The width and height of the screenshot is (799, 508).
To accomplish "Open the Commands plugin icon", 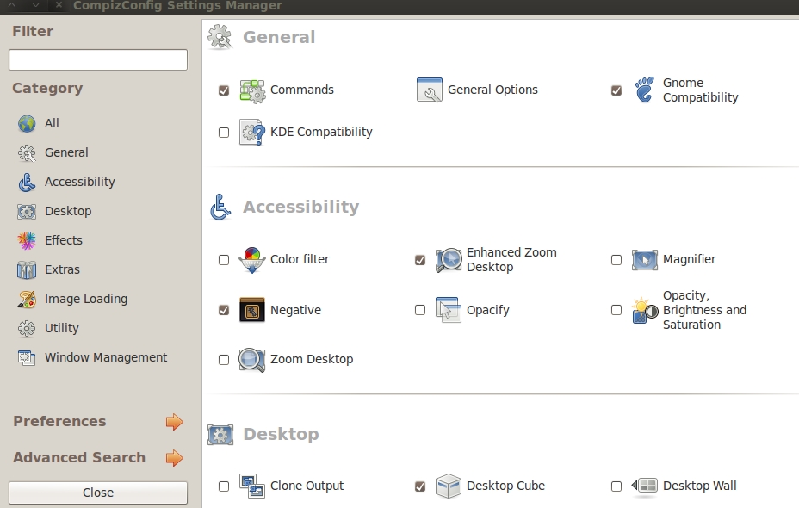I will point(252,90).
